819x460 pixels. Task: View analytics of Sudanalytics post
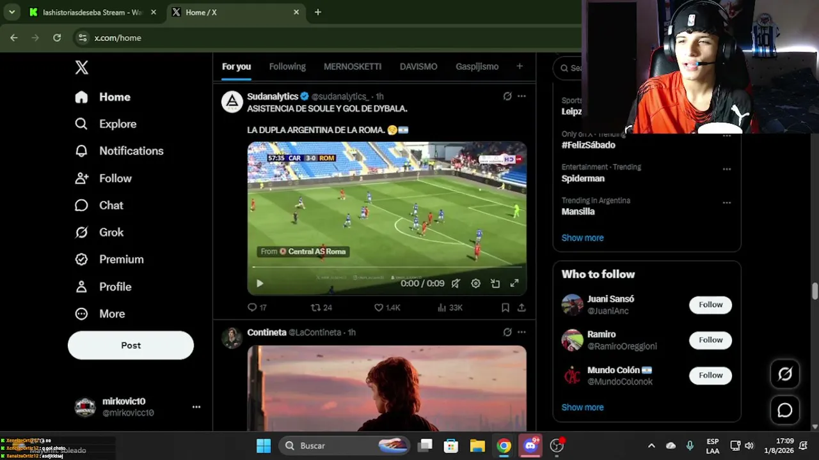[x=450, y=308]
